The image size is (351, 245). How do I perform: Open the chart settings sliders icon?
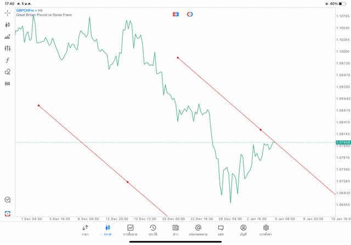tap(8, 48)
